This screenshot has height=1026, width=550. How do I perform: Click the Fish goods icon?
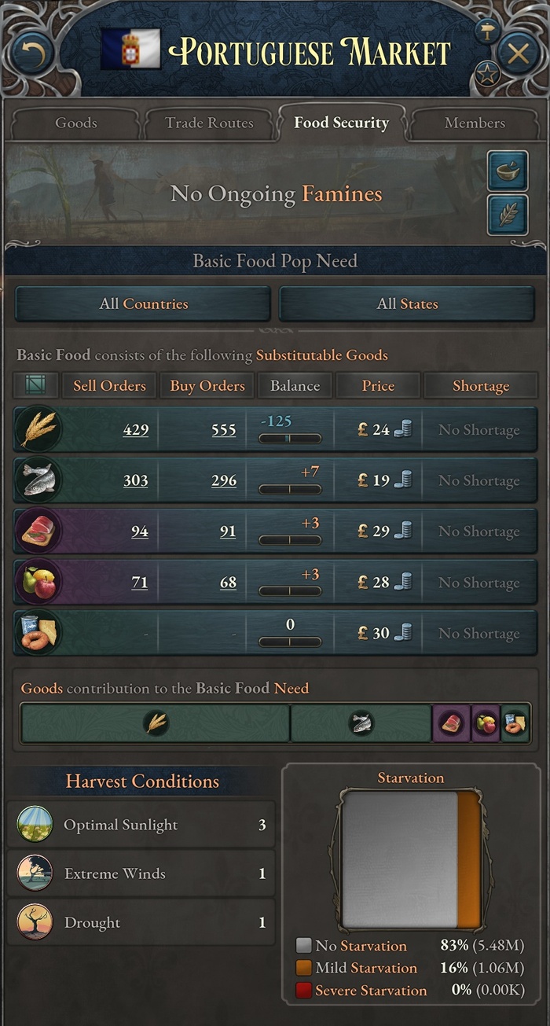(37, 480)
